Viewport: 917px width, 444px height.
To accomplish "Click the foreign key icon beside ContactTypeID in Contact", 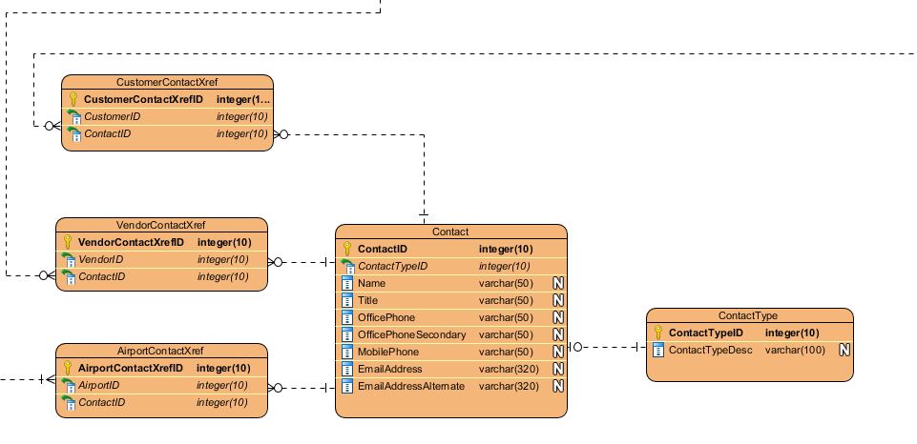I will click(347, 266).
